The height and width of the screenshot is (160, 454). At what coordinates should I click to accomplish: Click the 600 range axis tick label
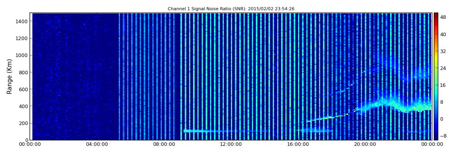pos(23,89)
